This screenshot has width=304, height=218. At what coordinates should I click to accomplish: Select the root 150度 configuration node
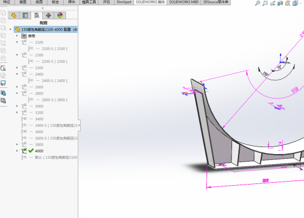(x=46, y=29)
